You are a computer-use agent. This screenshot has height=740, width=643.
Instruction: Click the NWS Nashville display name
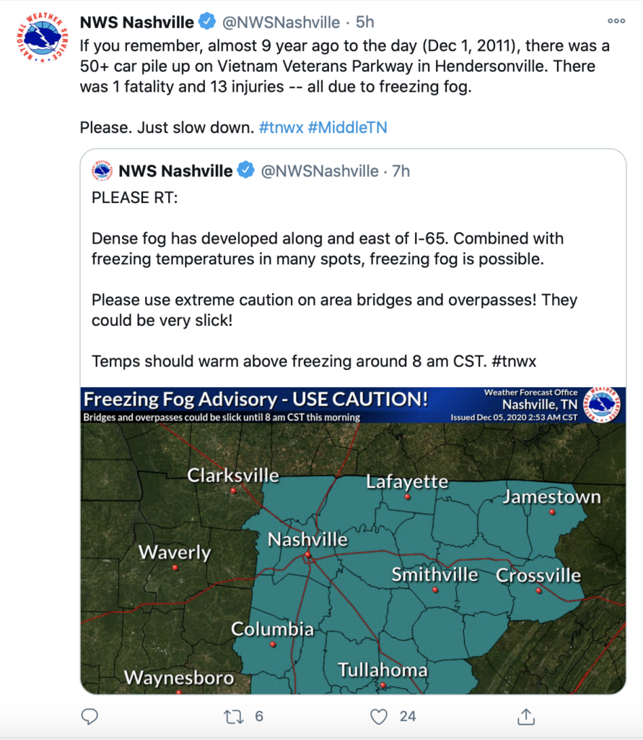click(136, 22)
